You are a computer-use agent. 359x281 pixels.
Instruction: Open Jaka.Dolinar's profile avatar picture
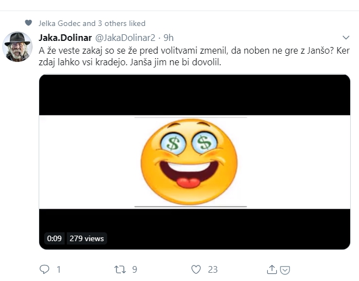click(x=18, y=47)
